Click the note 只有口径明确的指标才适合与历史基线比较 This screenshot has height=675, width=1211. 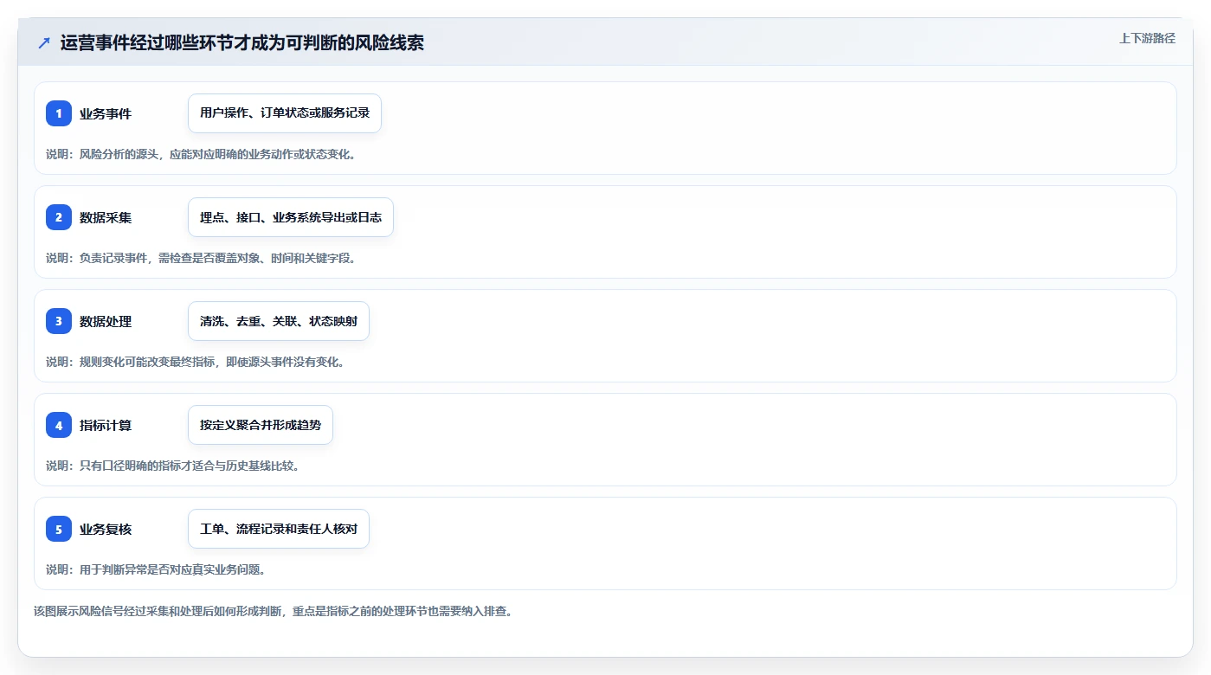click(x=172, y=466)
